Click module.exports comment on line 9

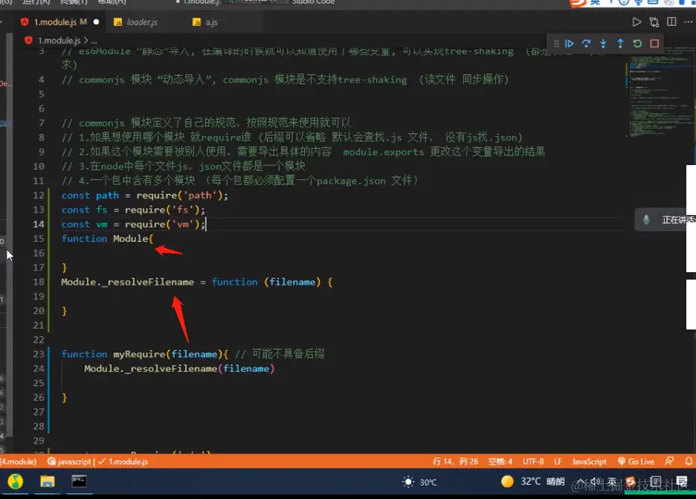point(384,152)
